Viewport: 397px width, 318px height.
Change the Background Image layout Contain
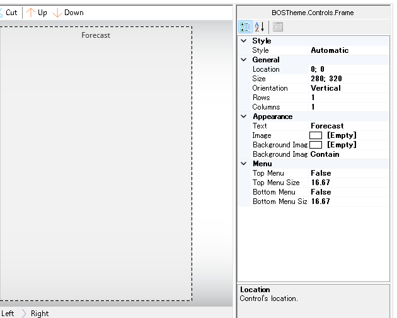(348, 154)
